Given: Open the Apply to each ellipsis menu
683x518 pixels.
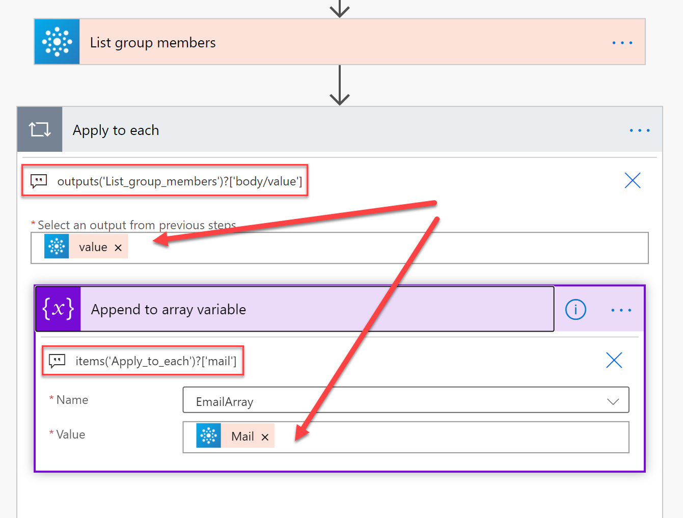Looking at the screenshot, I should (x=639, y=130).
